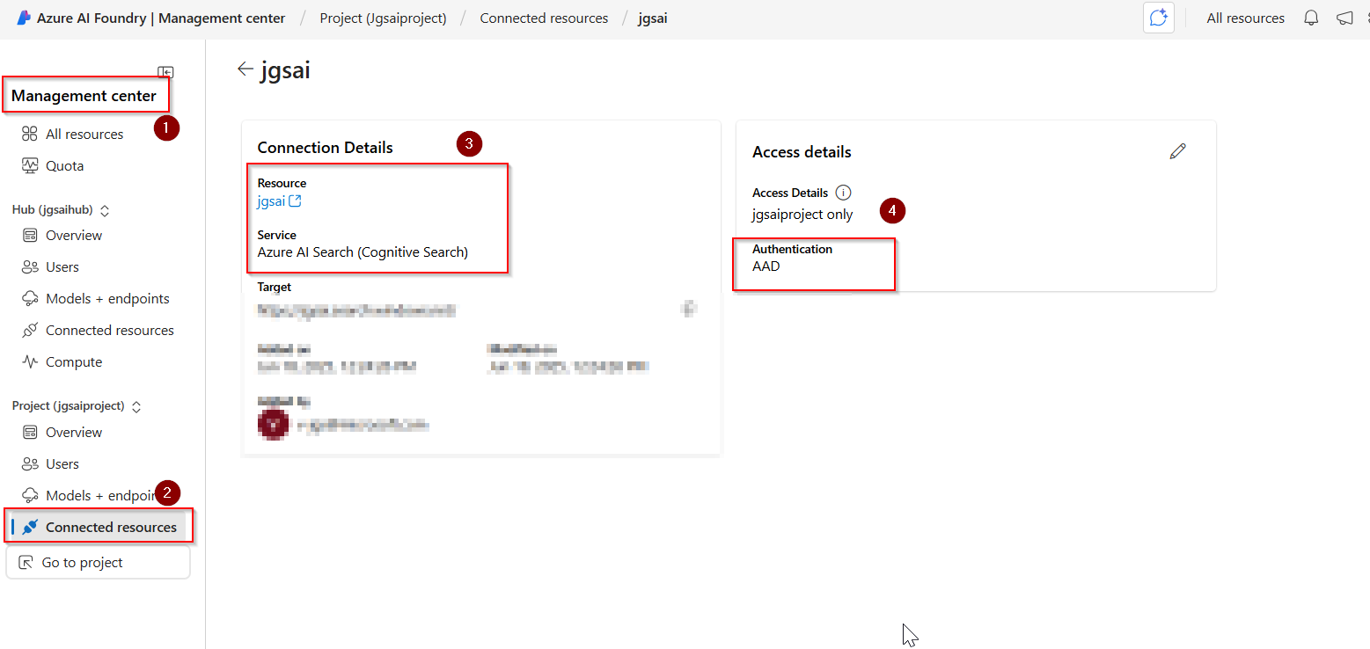The image size is (1370, 649).
Task: Click Project Connected resources plug icon
Action: coord(30,527)
